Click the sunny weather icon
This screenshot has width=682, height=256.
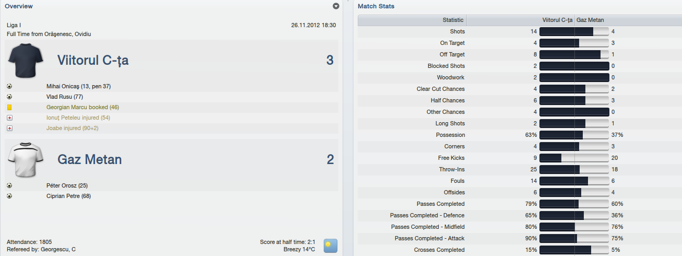tap(330, 246)
